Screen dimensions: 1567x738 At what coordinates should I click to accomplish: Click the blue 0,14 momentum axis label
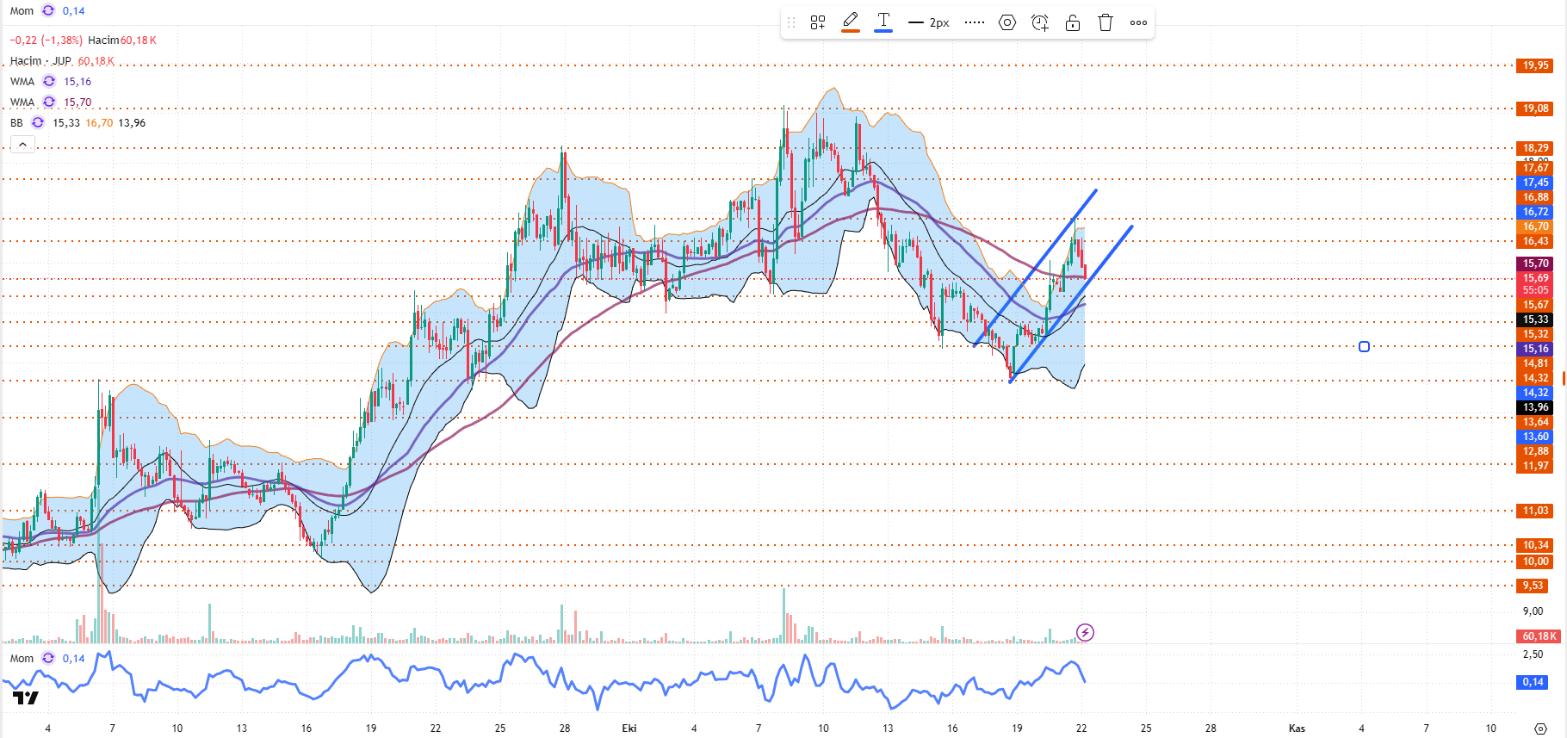pos(1533,682)
